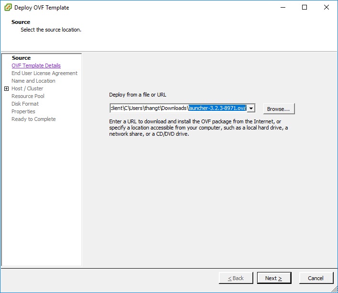Screen dimensions: 338x293
Task: Select Disk Format step
Action: click(x=25, y=104)
